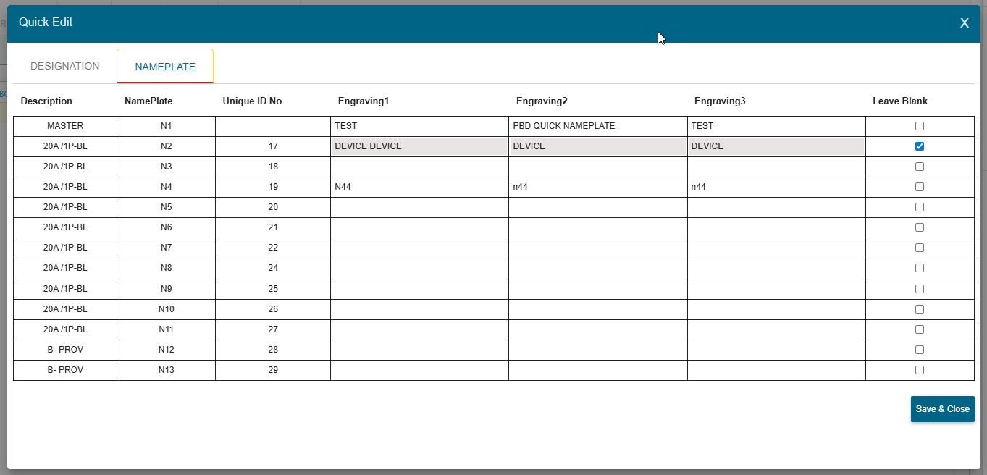
Task: Click Unique ID cell showing 19
Action: (273, 187)
